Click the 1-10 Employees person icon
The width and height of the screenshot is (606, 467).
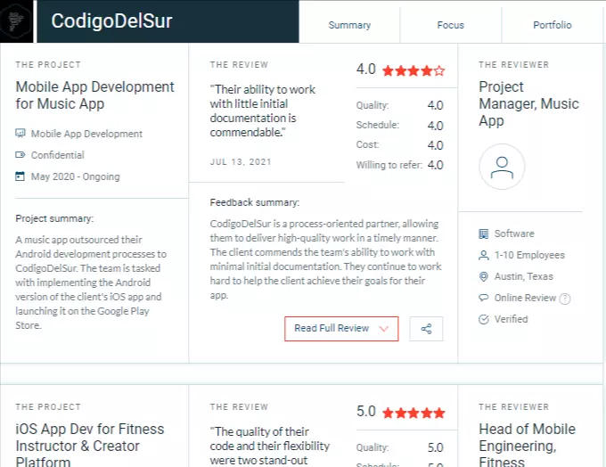(484, 255)
